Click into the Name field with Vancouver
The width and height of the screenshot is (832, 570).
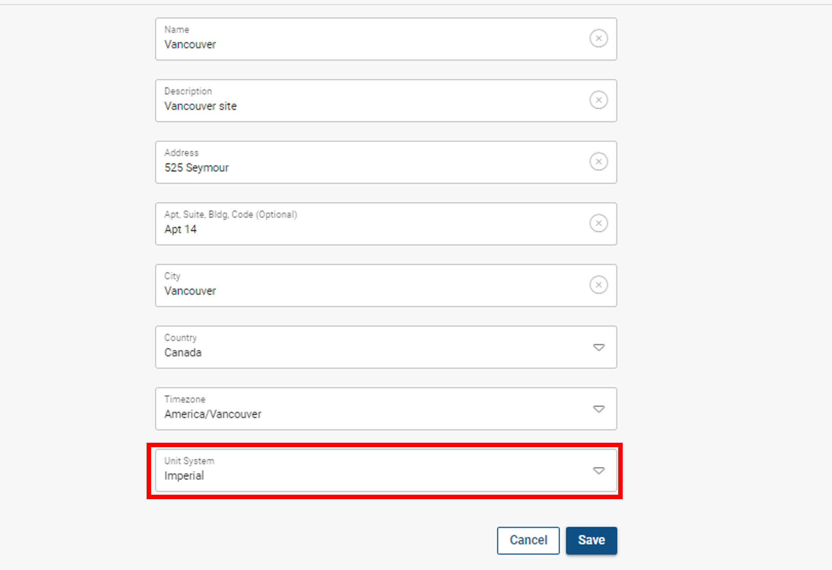click(x=386, y=39)
